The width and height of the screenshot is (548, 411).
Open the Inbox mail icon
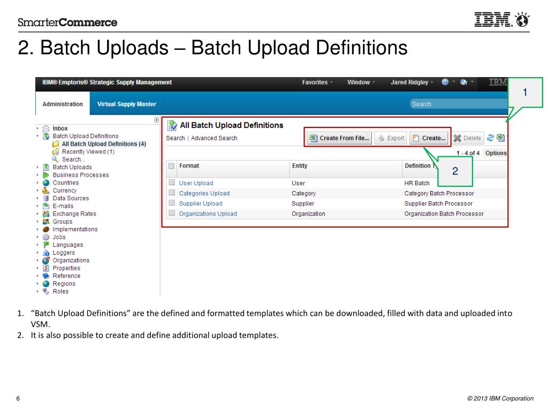pos(46,128)
